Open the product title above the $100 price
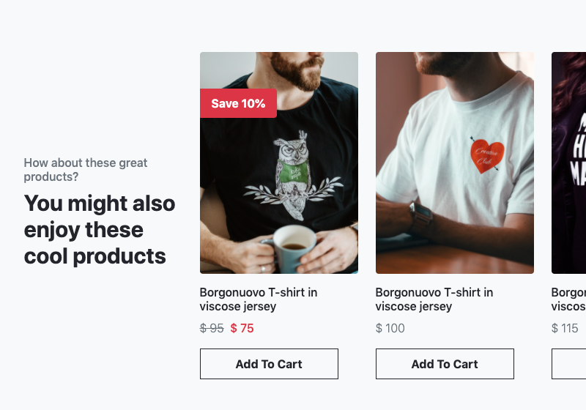The image size is (586, 410). [434, 299]
